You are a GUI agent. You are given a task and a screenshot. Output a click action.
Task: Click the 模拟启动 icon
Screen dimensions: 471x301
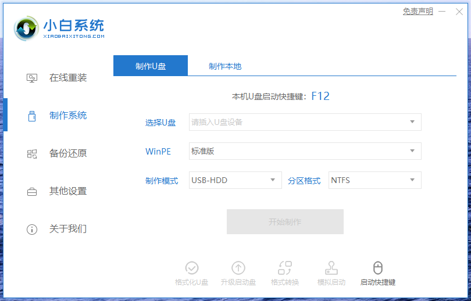[x=331, y=268]
